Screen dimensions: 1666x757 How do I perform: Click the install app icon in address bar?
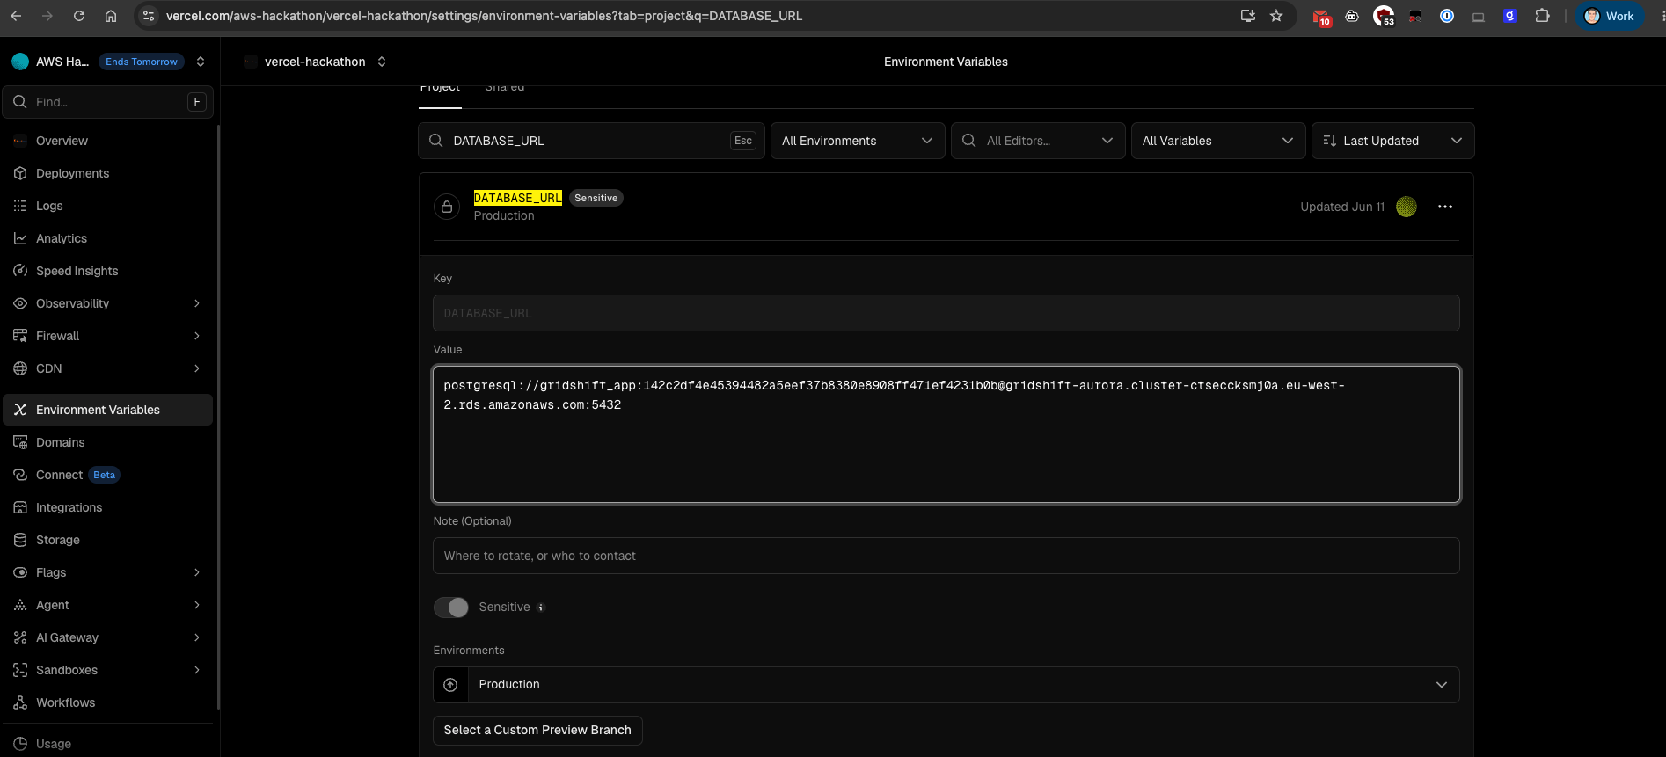[1247, 16]
